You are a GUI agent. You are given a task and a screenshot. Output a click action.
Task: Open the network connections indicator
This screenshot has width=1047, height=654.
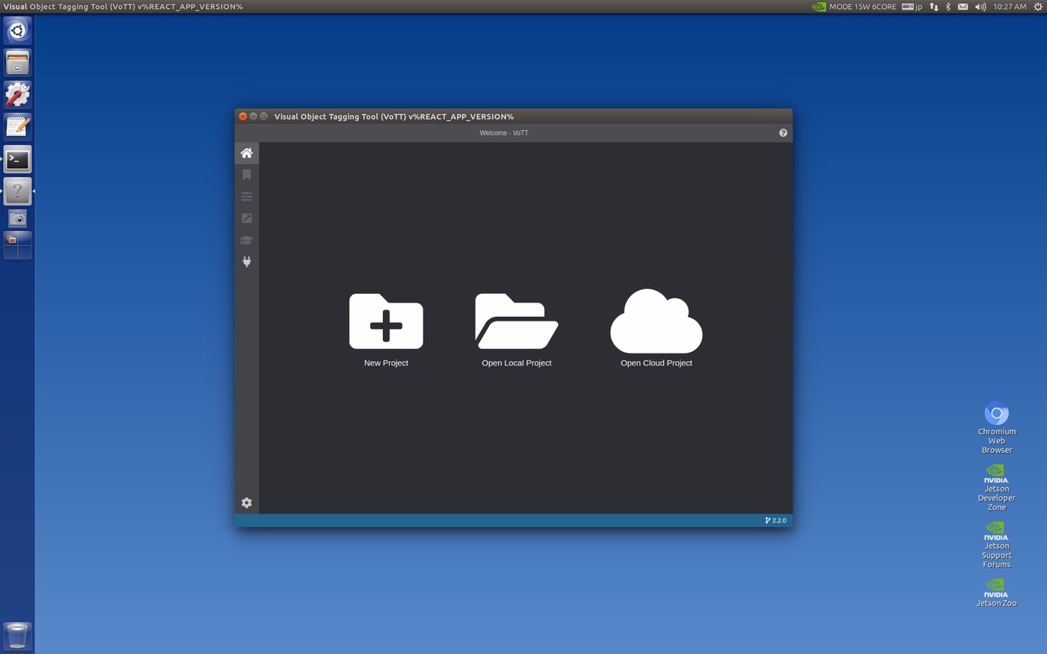(x=934, y=7)
